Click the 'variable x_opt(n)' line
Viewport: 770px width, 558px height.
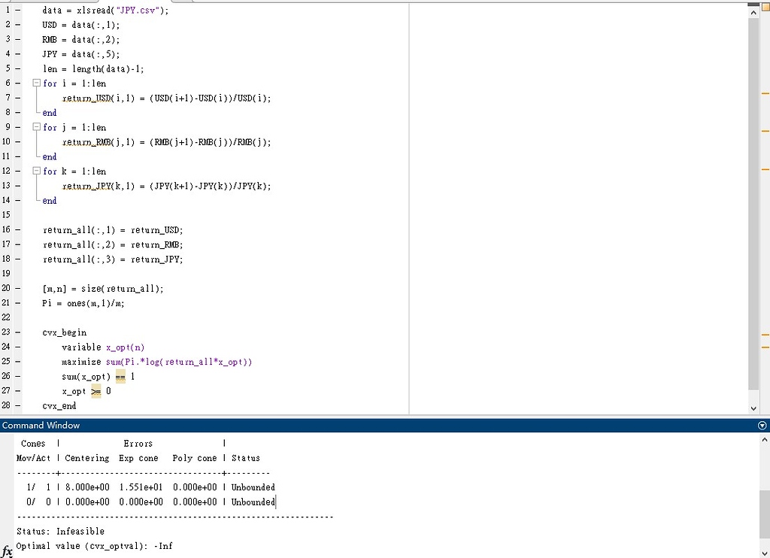coord(103,347)
